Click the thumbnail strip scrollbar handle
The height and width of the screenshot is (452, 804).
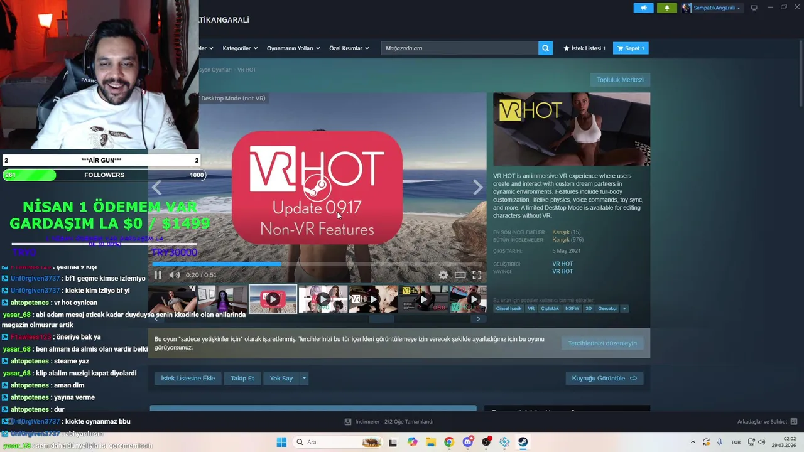coord(381,319)
